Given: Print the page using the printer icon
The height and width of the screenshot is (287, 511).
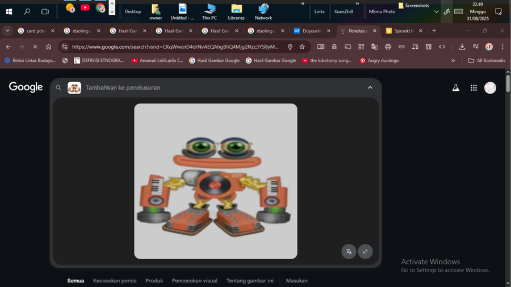Looking at the screenshot, I should coord(388,47).
